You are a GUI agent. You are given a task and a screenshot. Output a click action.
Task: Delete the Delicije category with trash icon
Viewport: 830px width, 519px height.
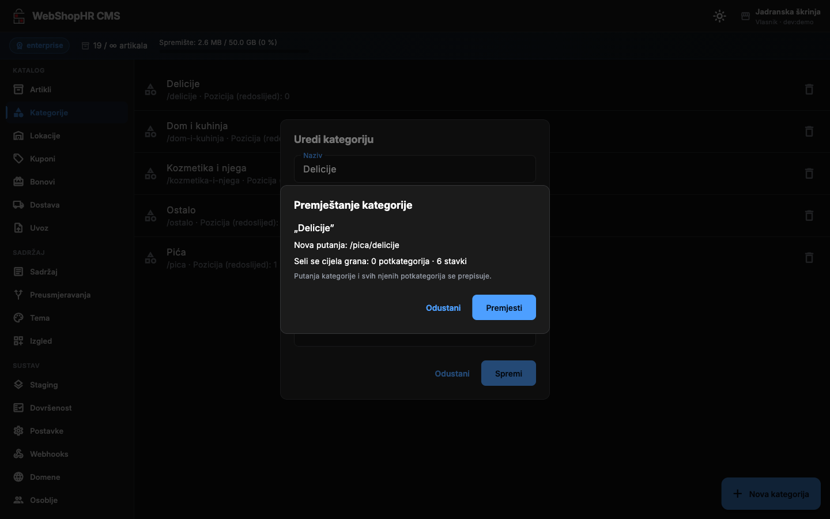[809, 89]
